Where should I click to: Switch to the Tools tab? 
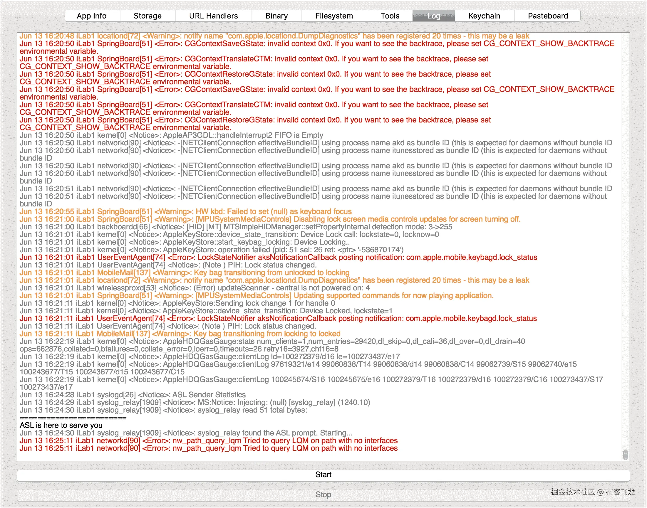pos(390,16)
